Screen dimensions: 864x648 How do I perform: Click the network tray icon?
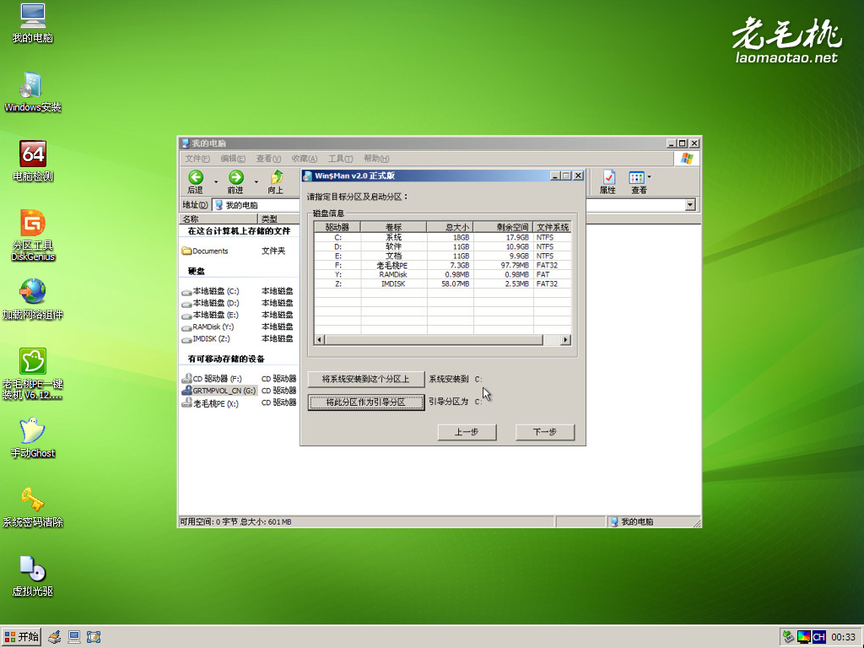pos(789,637)
